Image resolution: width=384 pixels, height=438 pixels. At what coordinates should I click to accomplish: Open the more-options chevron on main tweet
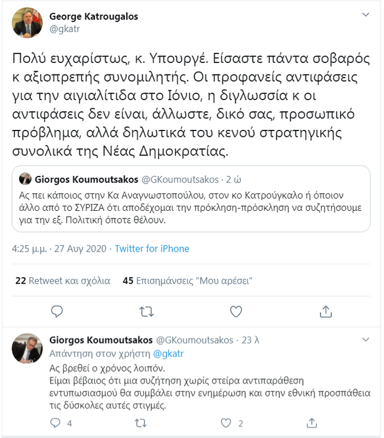365,14
